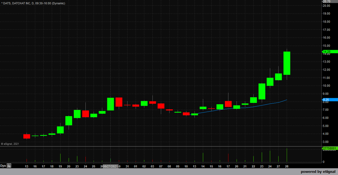Click the green 14.28 last price tag

click(330, 52)
